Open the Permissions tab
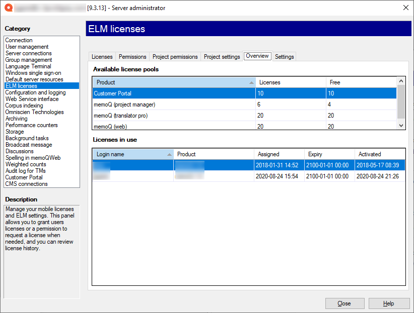The width and height of the screenshot is (414, 313). 132,56
